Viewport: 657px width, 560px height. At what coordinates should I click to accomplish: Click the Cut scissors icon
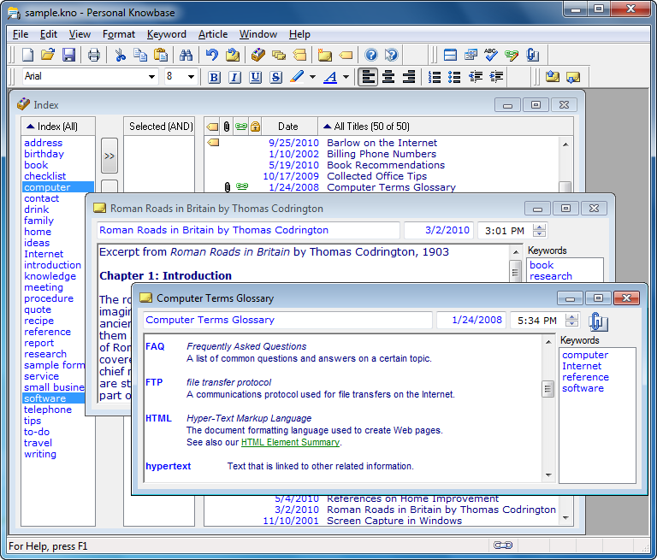[x=120, y=56]
